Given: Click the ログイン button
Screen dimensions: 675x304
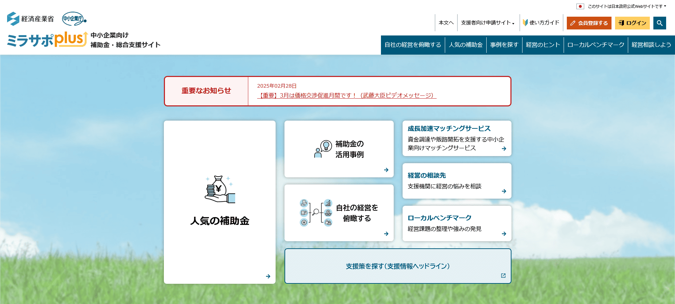Looking at the screenshot, I should pyautogui.click(x=632, y=23).
